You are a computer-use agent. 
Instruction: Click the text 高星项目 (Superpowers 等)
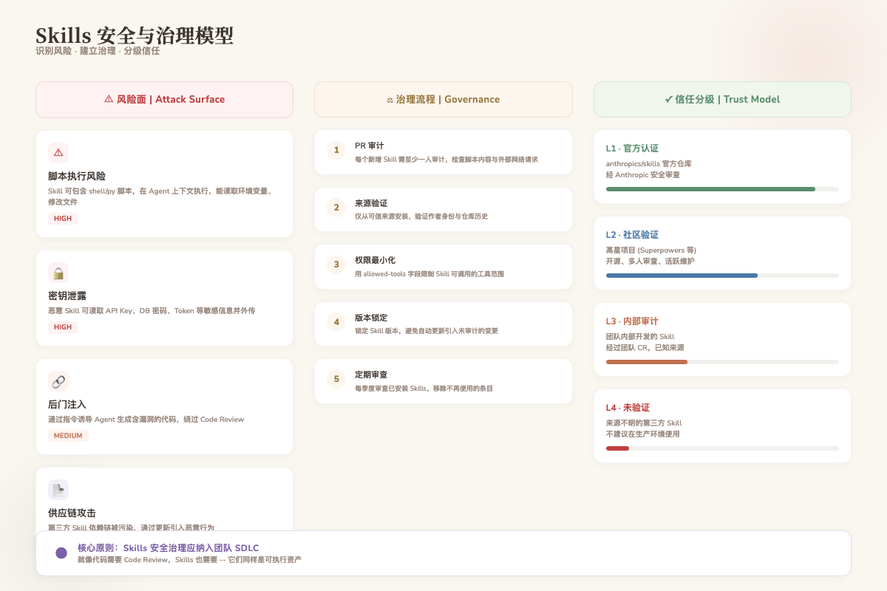pos(651,250)
